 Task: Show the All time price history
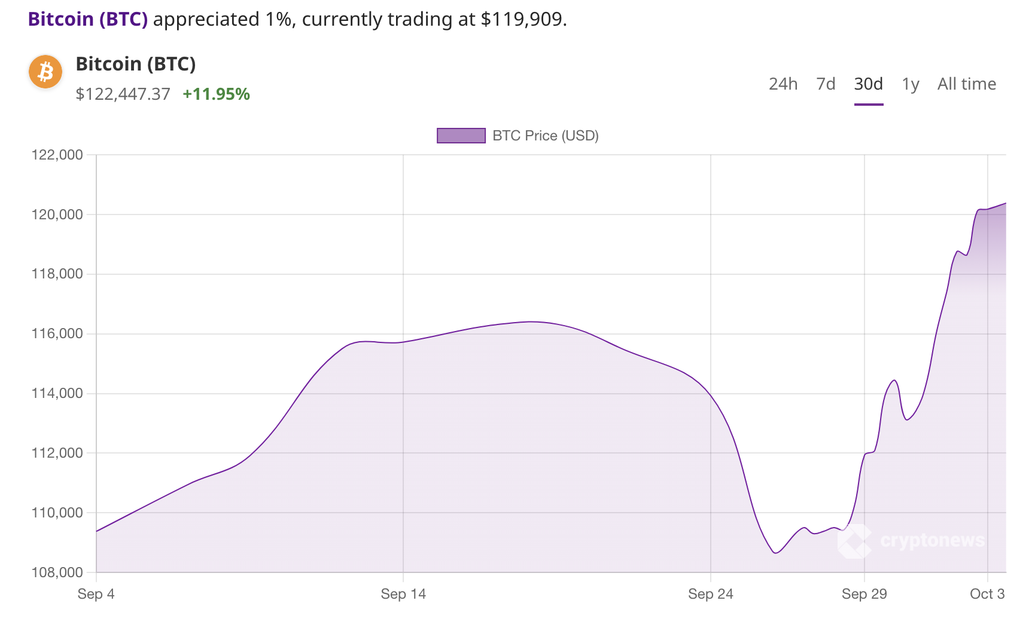tap(966, 84)
